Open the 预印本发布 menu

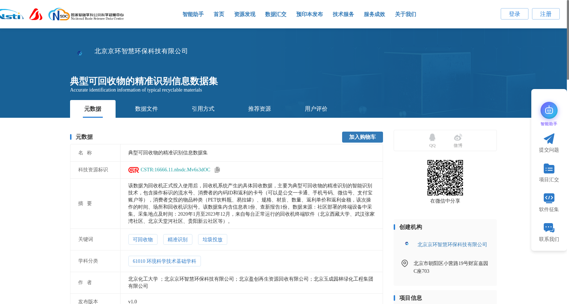309,14
